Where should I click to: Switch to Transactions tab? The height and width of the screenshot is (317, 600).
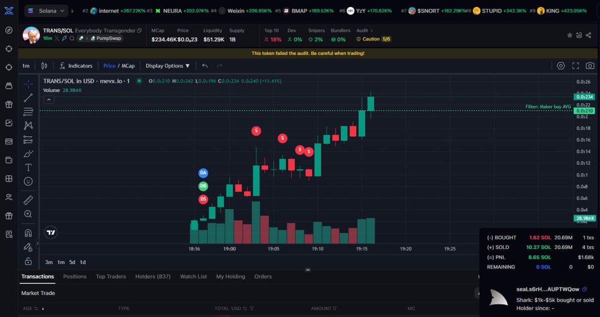click(37, 276)
